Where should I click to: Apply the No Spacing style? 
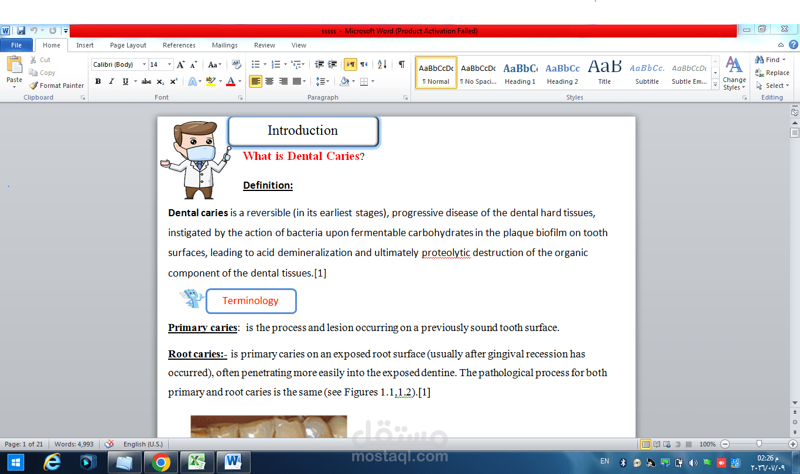pyautogui.click(x=478, y=73)
